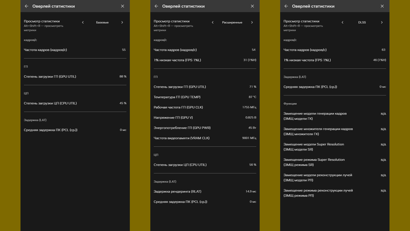Click Частота кадров row showing 55
Image resolution: width=410 pixels, height=231 pixels.
[75, 50]
